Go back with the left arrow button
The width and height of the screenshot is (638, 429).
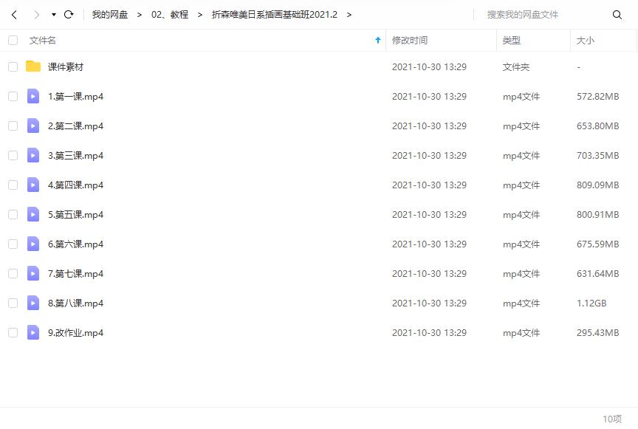click(14, 15)
